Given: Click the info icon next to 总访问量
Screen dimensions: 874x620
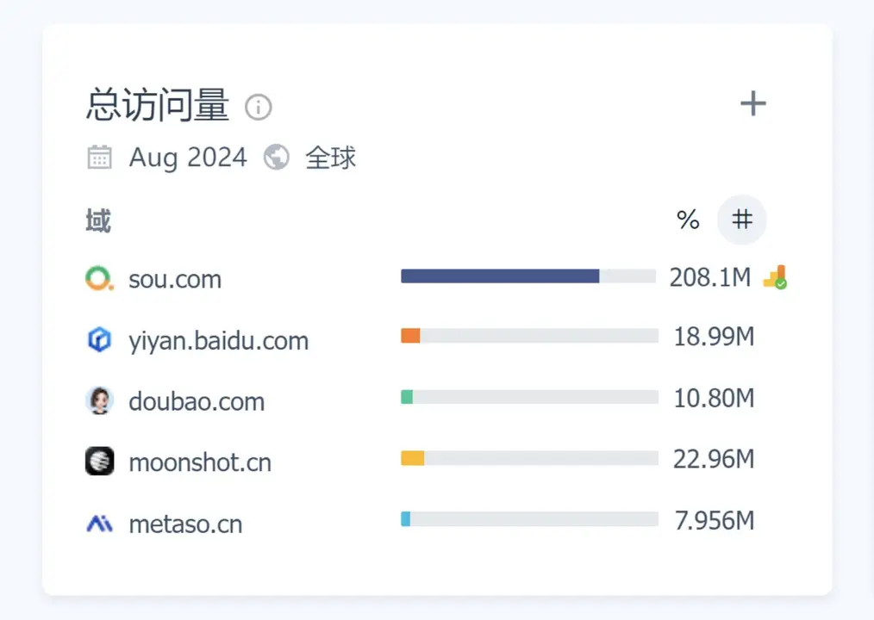Looking at the screenshot, I should point(258,107).
